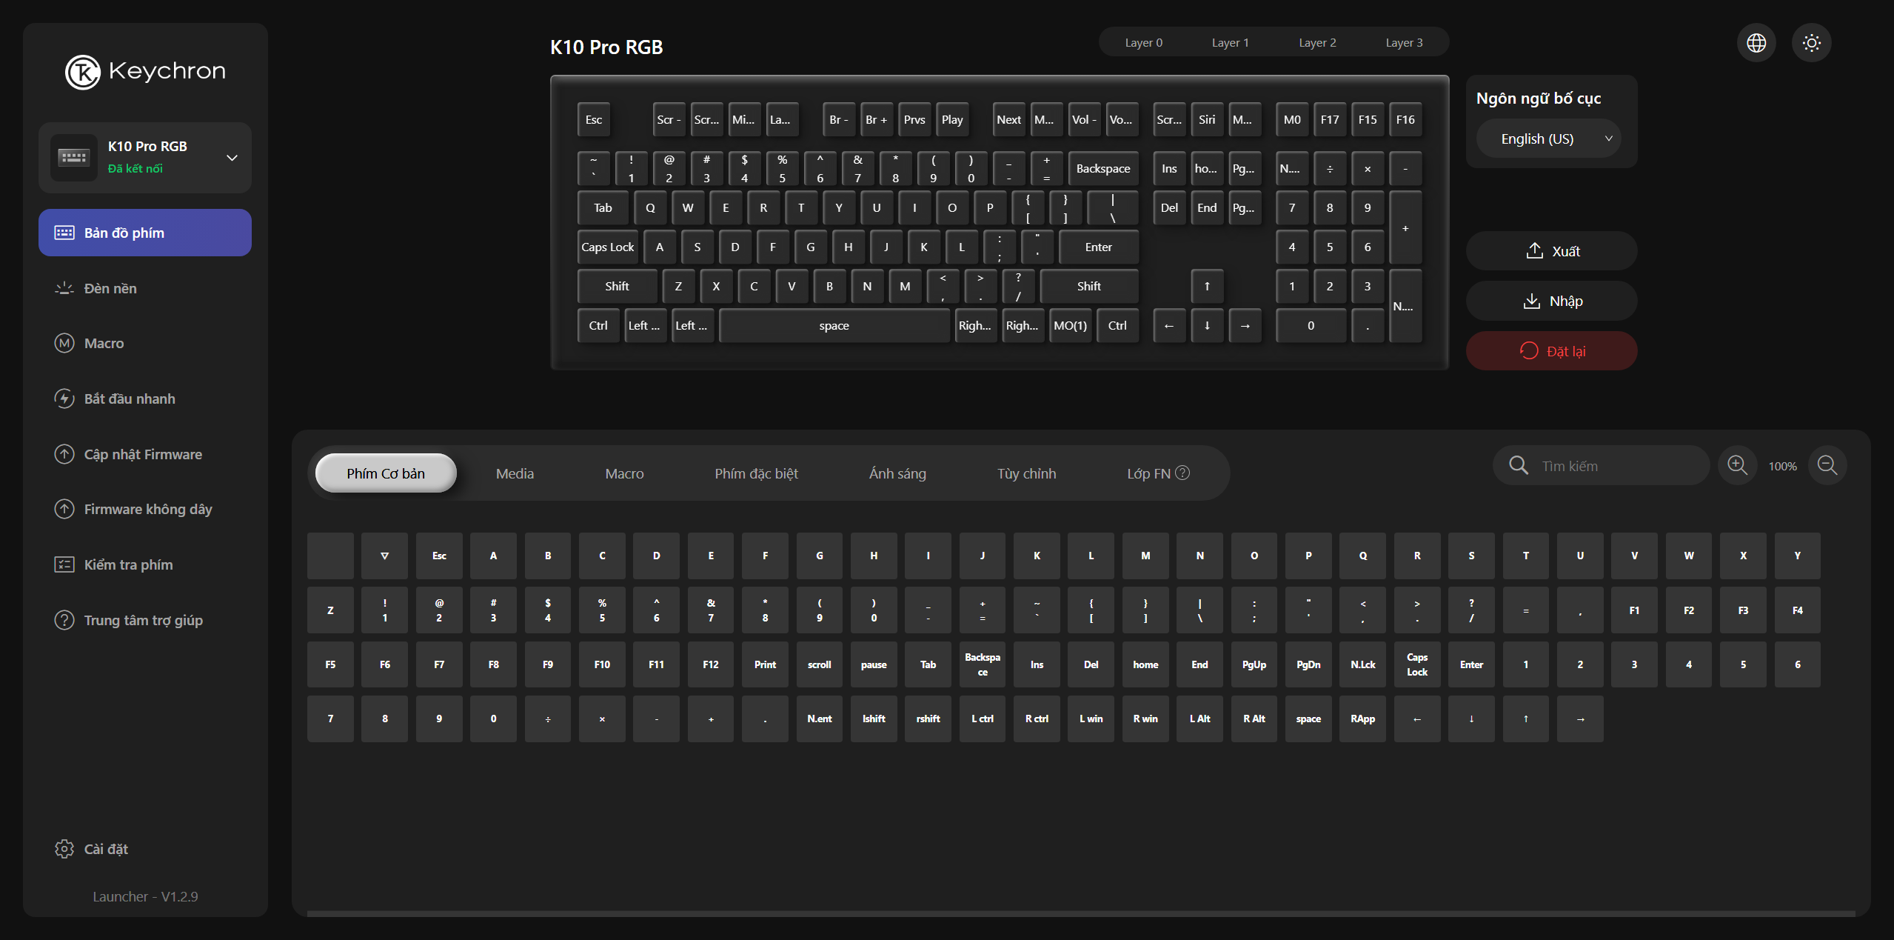The width and height of the screenshot is (1894, 940).
Task: Open Kiểm tra phím key test
Action: tap(128, 564)
